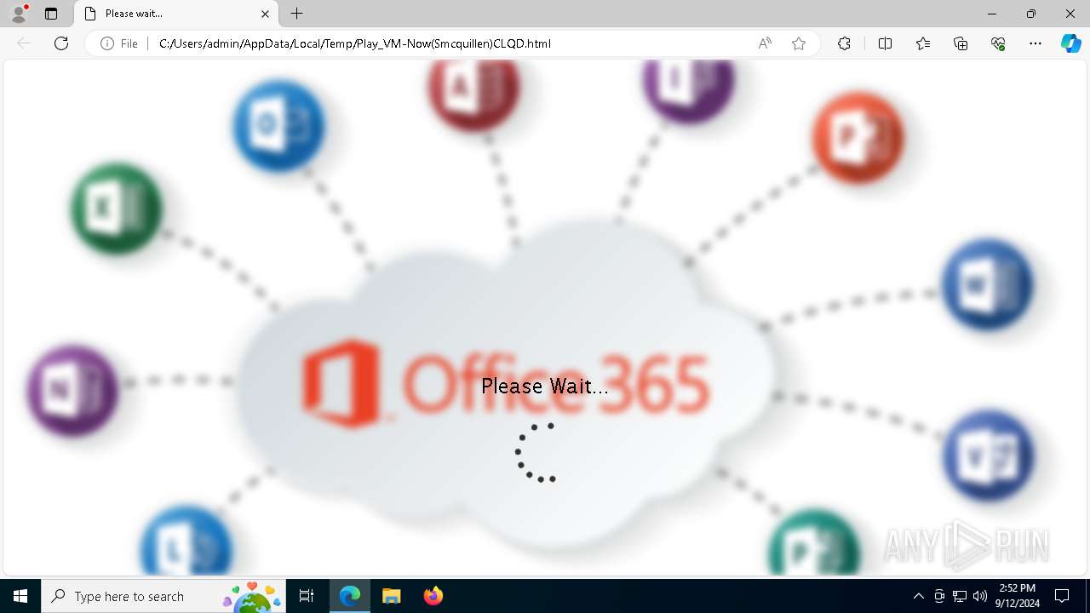Minimize the Edge window

click(992, 14)
